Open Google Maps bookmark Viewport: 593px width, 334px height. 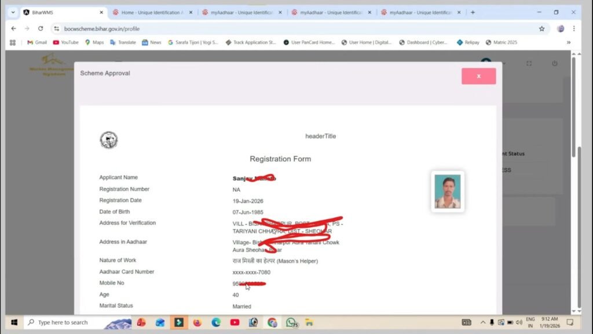tap(94, 42)
